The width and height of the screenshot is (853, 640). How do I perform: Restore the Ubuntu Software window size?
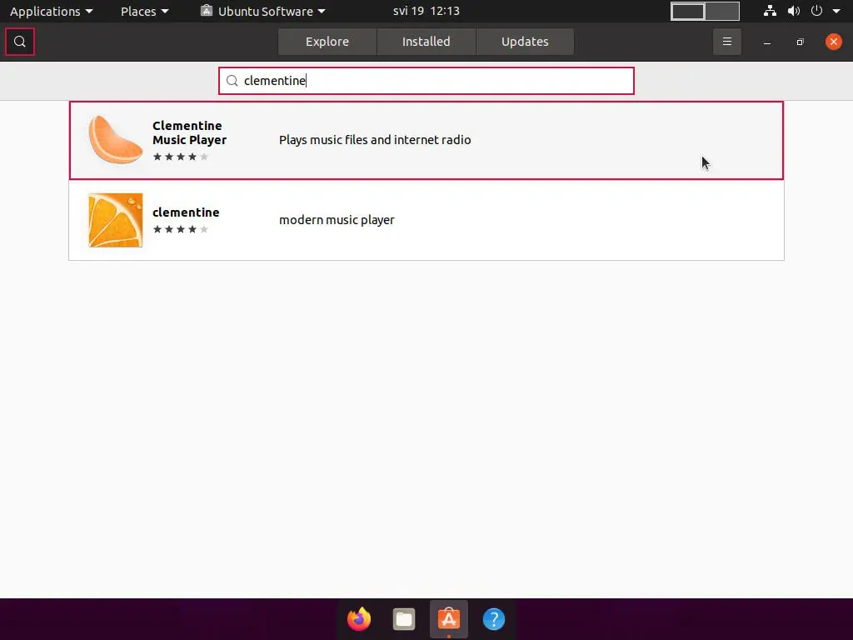pyautogui.click(x=801, y=42)
